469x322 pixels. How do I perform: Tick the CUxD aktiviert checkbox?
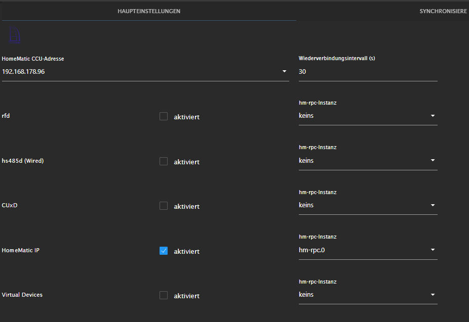164,206
